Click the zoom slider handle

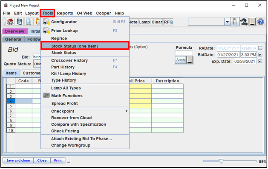click(x=221, y=161)
